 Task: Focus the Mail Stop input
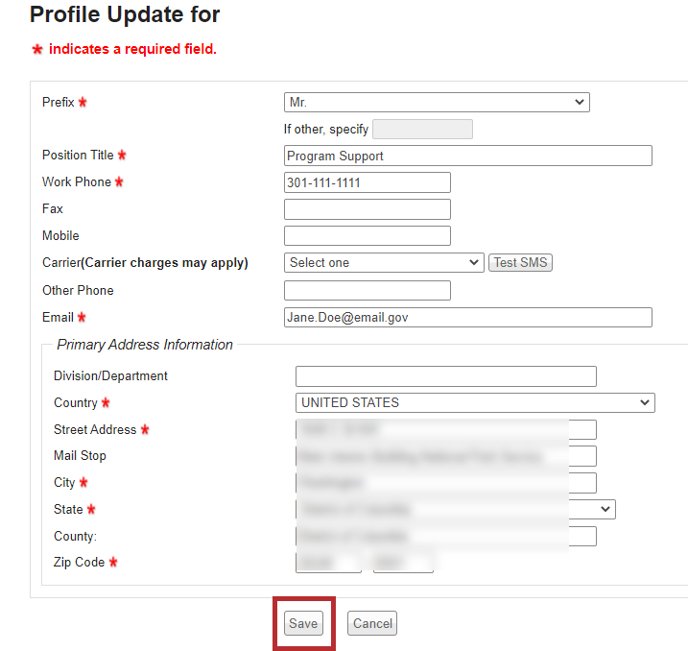pos(445,456)
